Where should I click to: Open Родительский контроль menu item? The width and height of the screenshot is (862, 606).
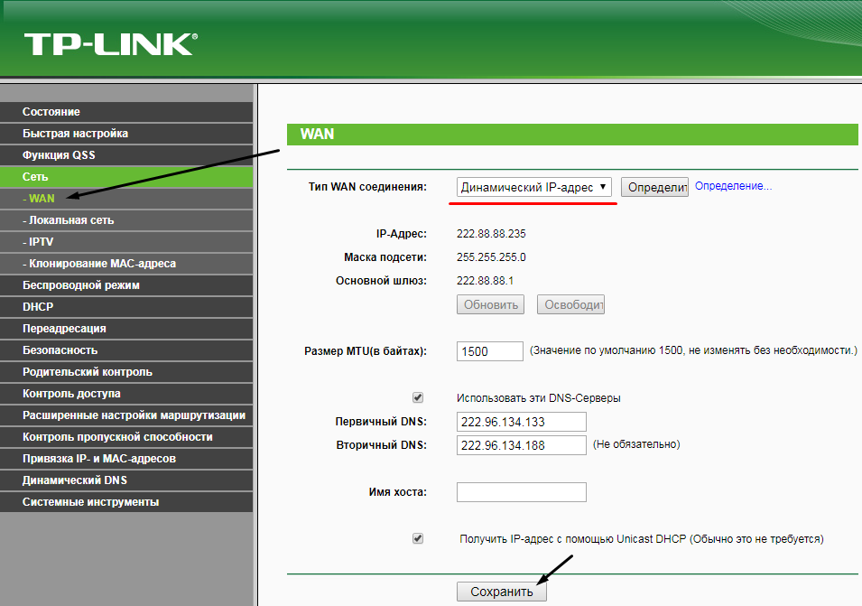pyautogui.click(x=126, y=372)
